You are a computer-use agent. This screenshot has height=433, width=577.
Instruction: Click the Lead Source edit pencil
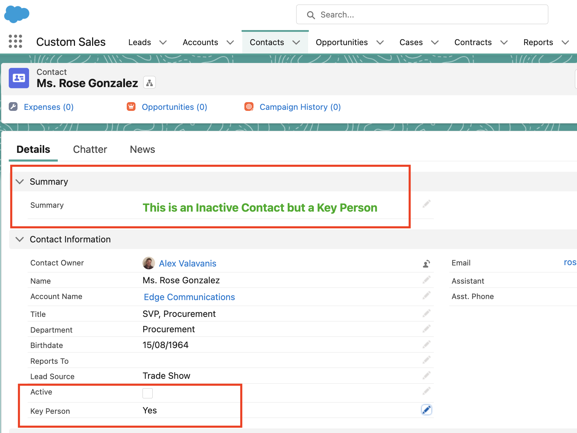[426, 376]
